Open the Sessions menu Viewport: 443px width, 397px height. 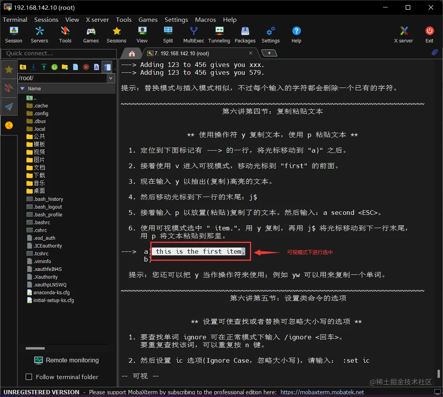(x=46, y=20)
